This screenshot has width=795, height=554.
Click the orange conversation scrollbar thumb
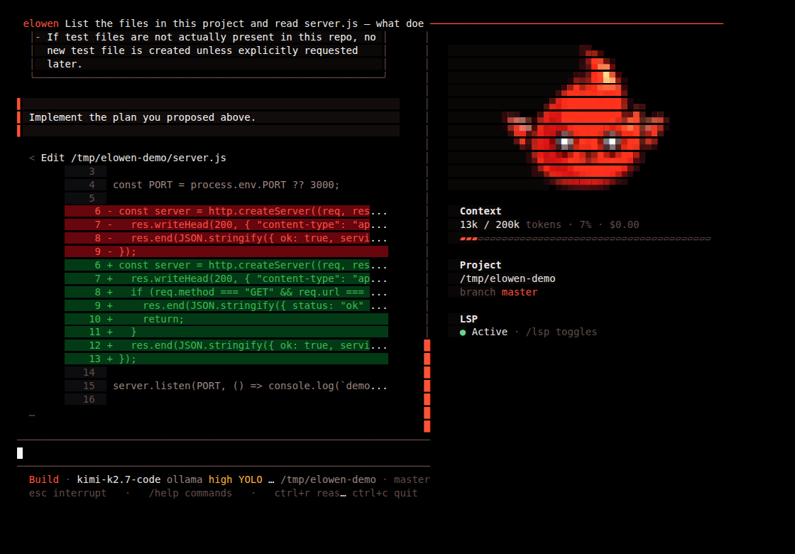(427, 386)
